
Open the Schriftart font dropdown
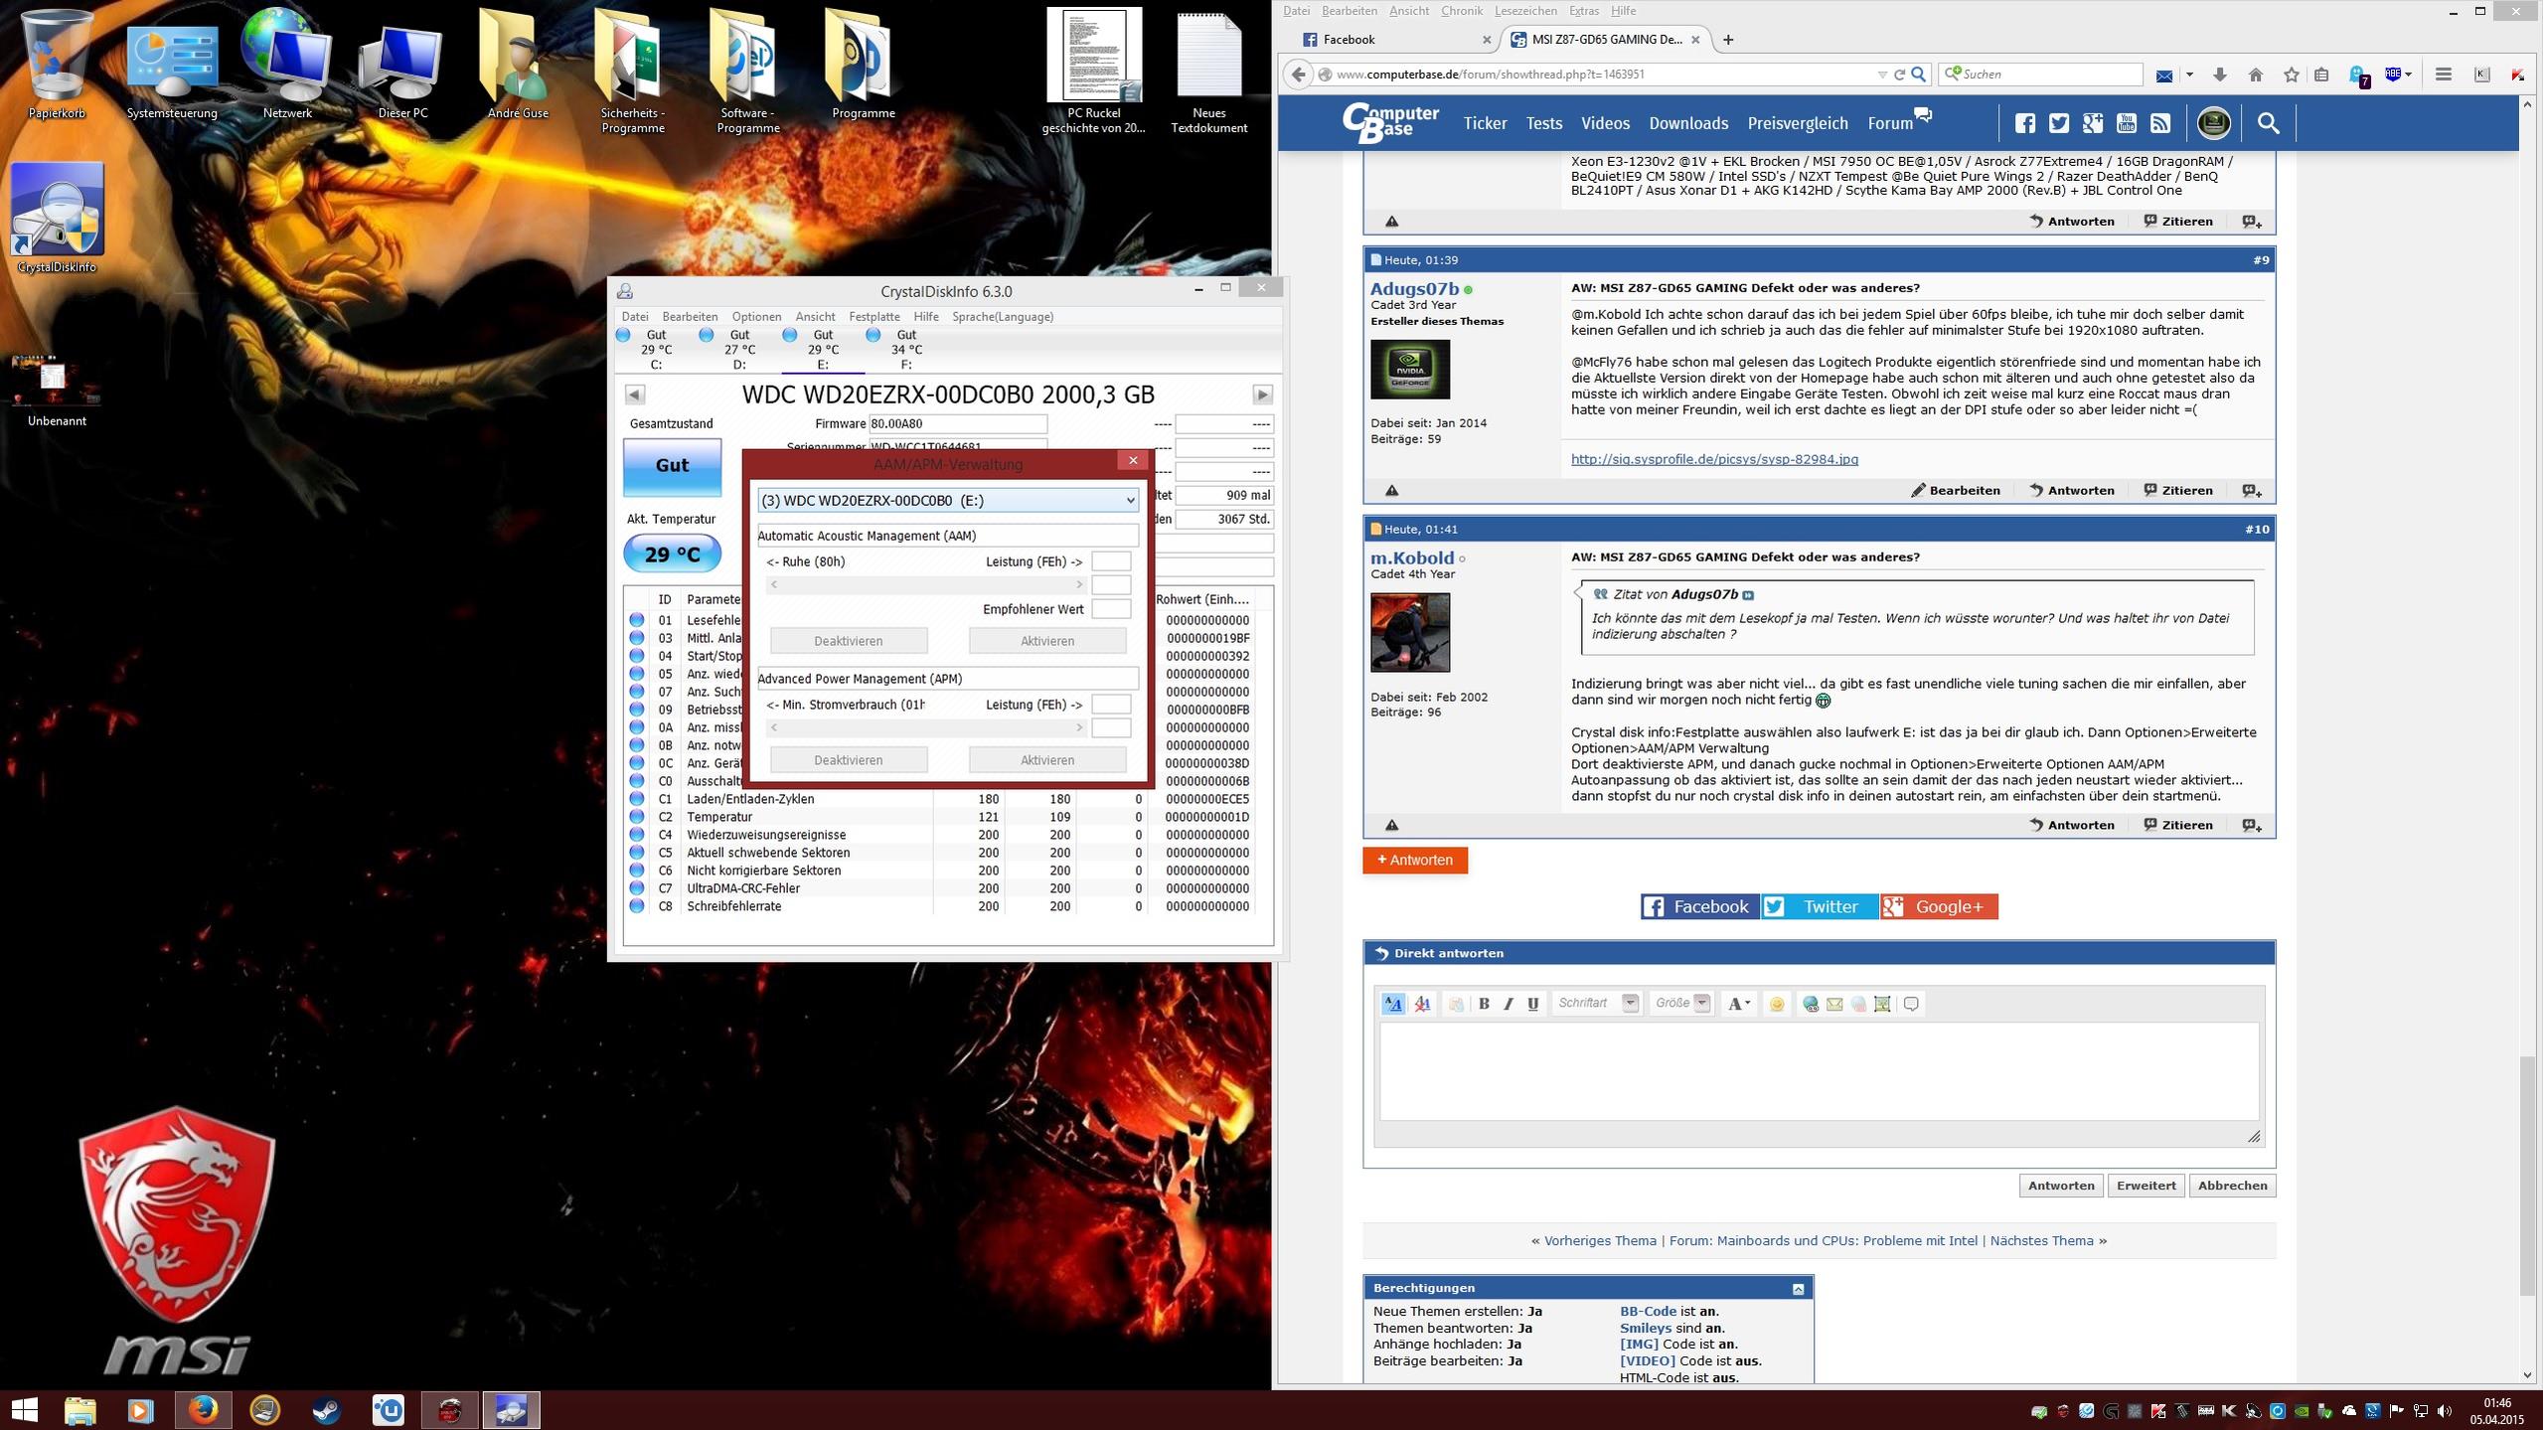point(1597,1004)
